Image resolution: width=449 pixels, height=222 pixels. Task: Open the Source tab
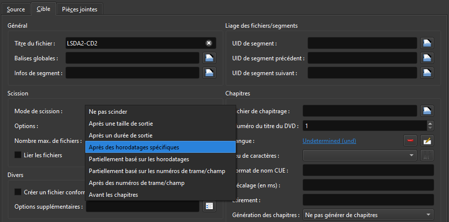tap(16, 9)
